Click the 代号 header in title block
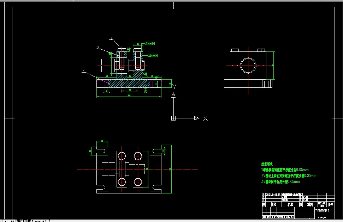Image resolution: width=343 pixels, height=222 pixels. pos(273,204)
